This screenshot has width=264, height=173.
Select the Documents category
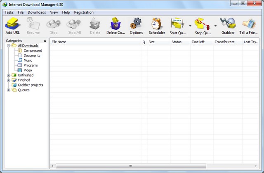pos(32,55)
